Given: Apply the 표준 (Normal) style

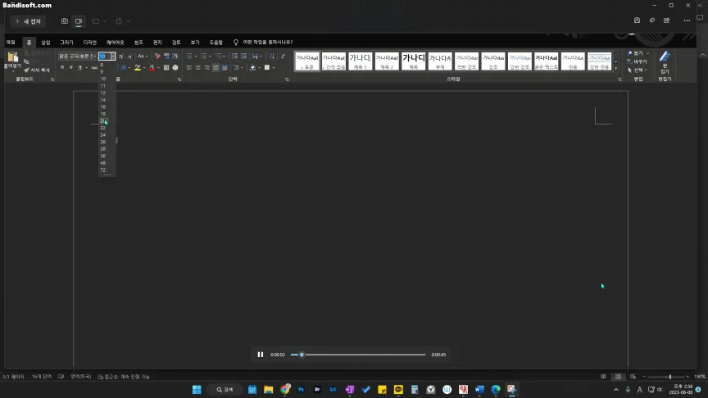Looking at the screenshot, I should click(x=307, y=61).
